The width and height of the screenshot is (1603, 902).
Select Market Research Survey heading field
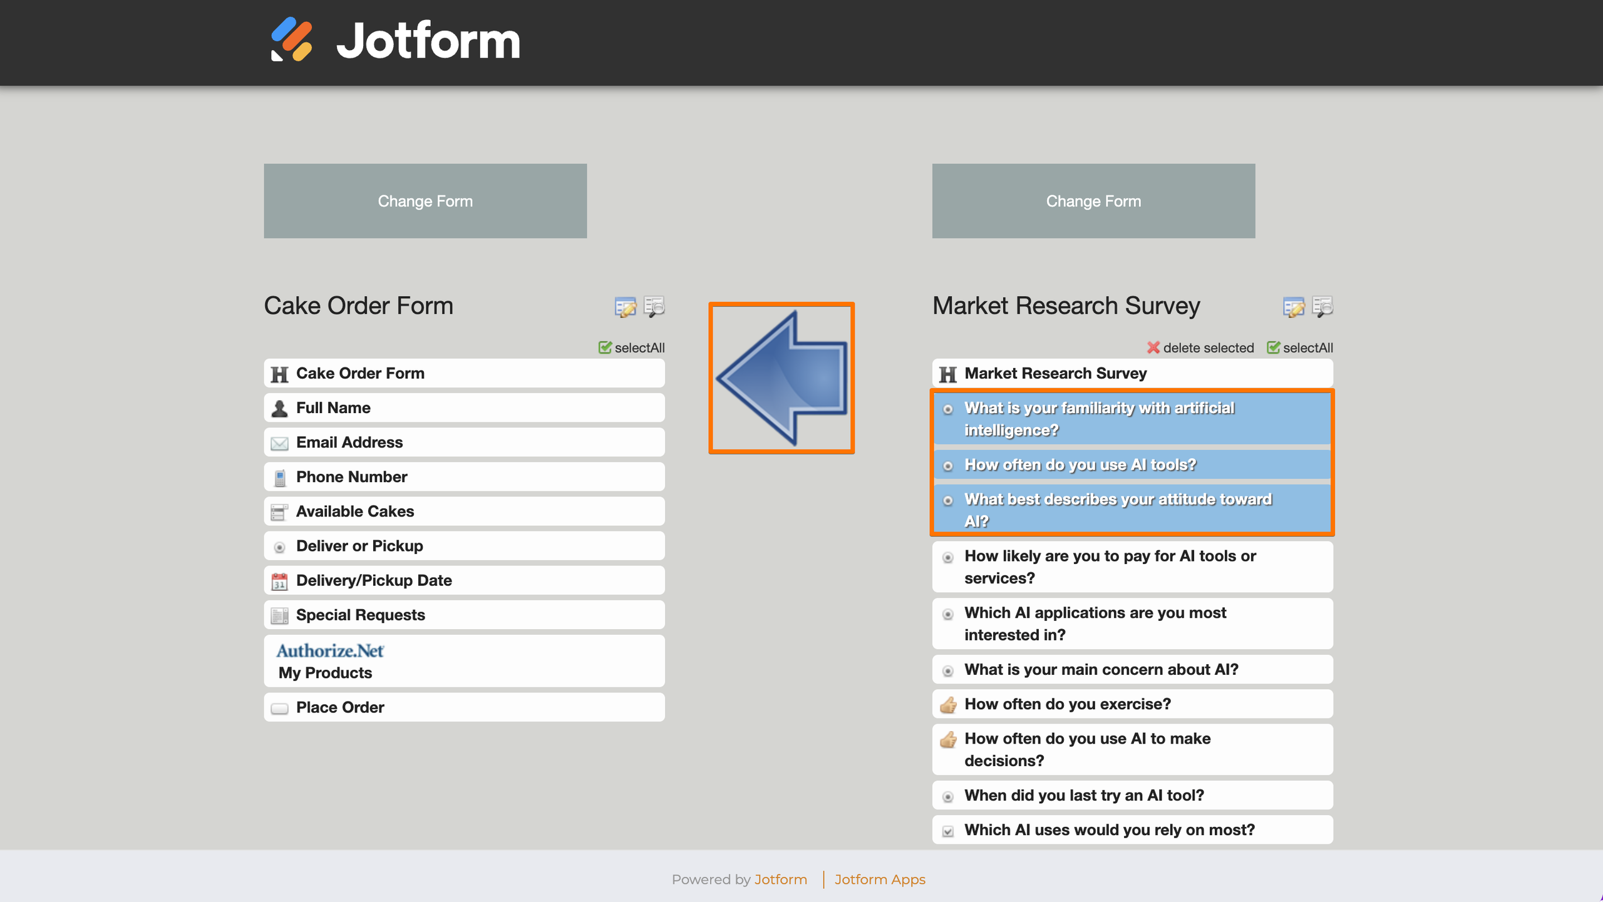point(1132,373)
